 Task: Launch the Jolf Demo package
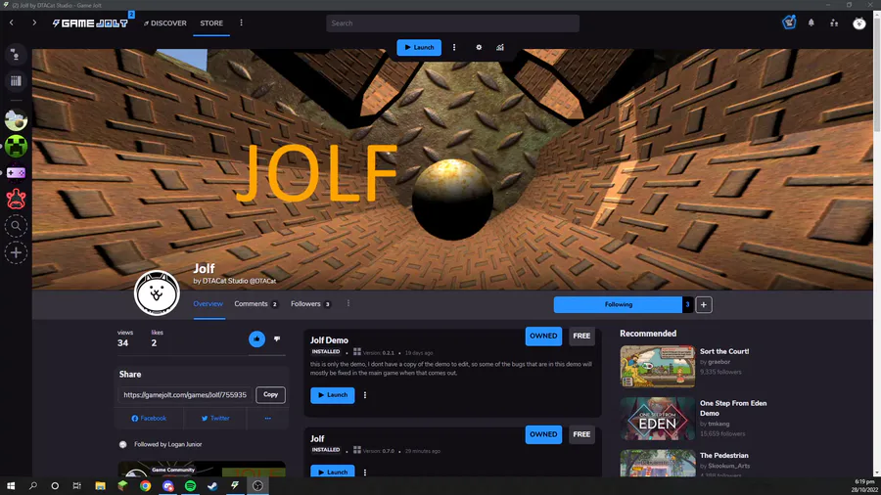coord(333,395)
